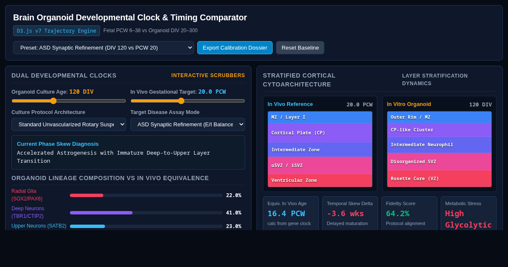Click the Deep Neurons (TBR1/CTIP2) label
508x267 pixels.
click(x=28, y=212)
